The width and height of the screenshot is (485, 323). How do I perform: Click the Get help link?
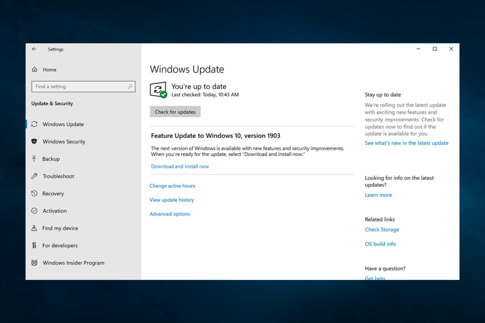[x=375, y=278]
